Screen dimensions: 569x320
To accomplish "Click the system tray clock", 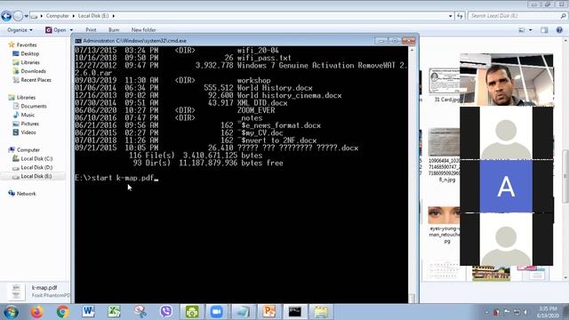I will (548, 312).
